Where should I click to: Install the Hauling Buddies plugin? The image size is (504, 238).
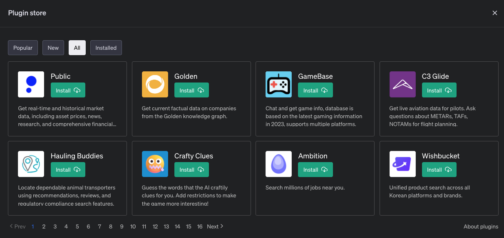pyautogui.click(x=68, y=170)
